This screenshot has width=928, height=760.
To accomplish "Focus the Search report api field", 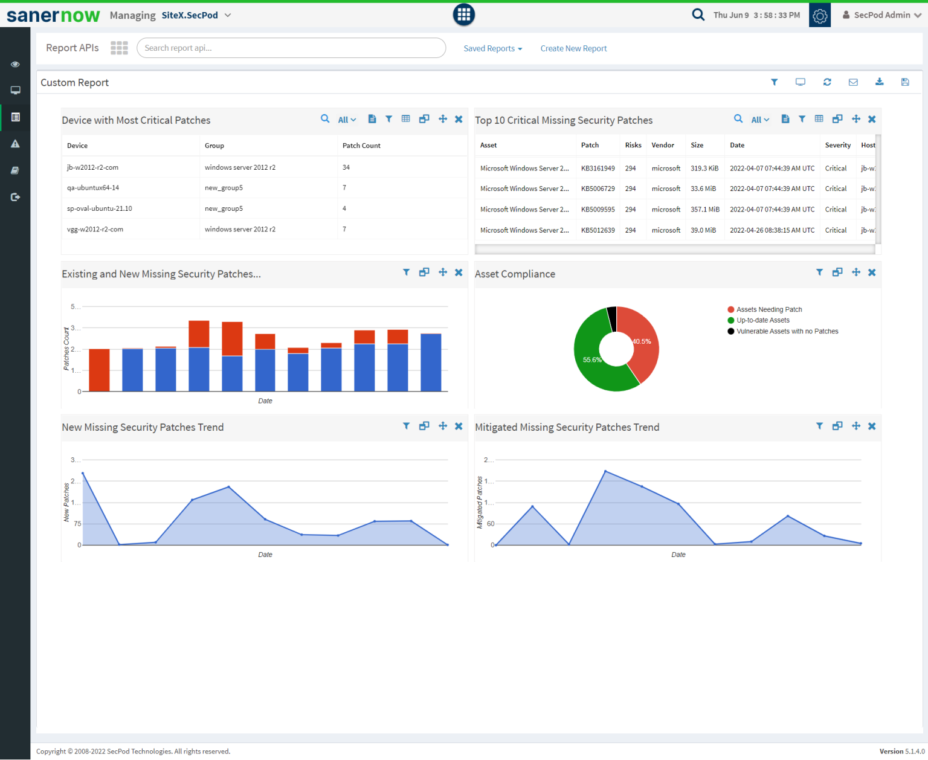I will (291, 48).
